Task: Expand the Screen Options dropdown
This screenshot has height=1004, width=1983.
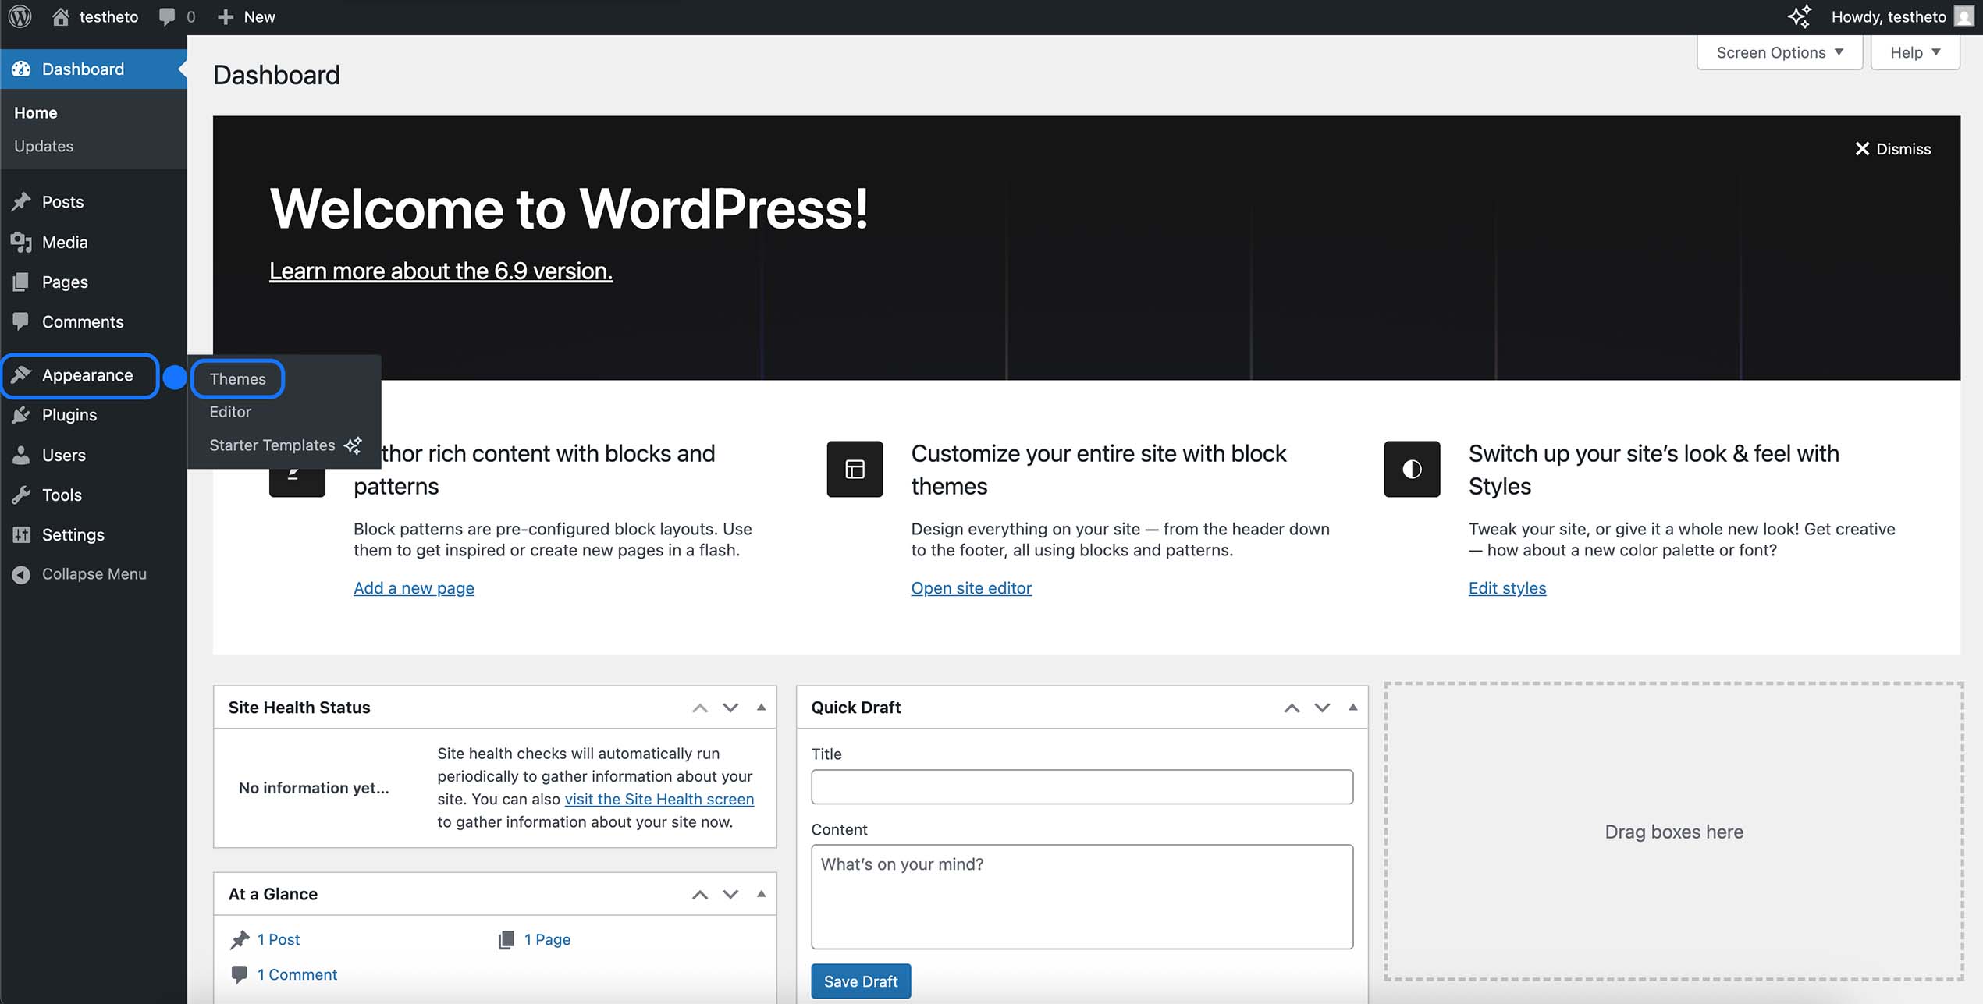Action: pyautogui.click(x=1779, y=51)
